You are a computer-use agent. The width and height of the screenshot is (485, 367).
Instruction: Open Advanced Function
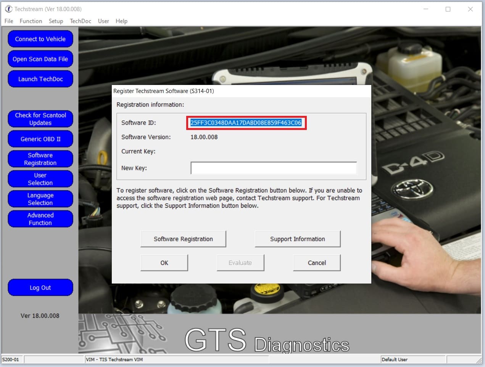[40, 219]
